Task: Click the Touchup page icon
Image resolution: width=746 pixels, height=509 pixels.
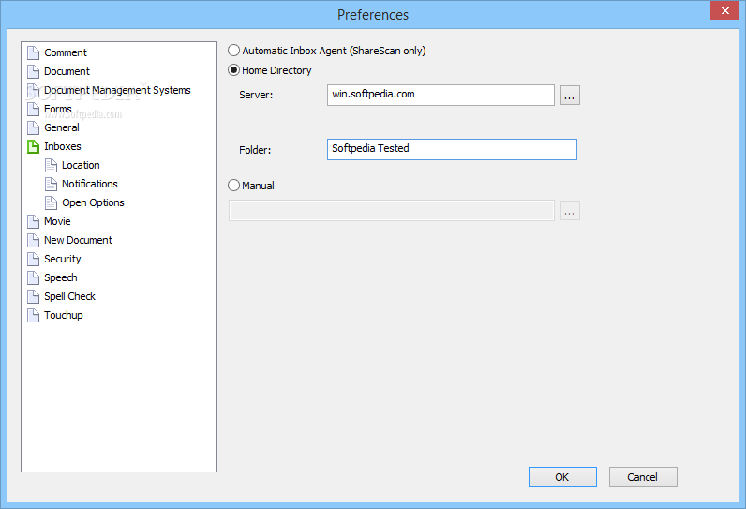Action: [33, 315]
